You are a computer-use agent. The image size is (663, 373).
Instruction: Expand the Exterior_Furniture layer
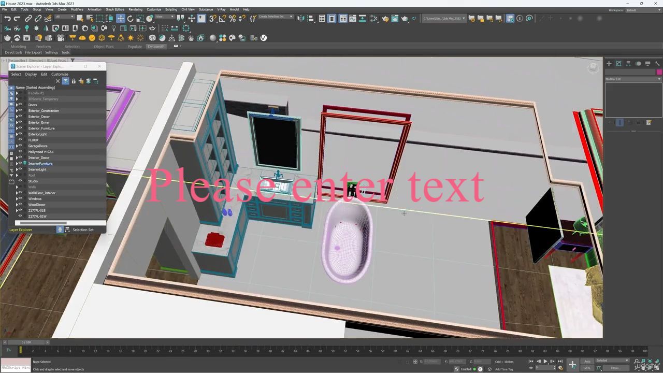[17, 128]
